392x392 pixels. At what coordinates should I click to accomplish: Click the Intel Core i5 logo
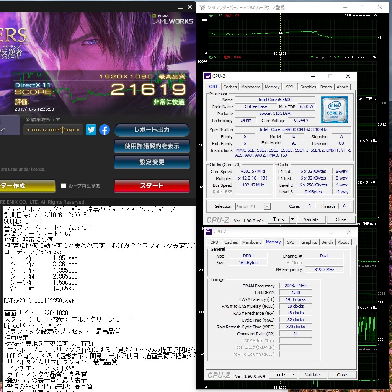[334, 110]
